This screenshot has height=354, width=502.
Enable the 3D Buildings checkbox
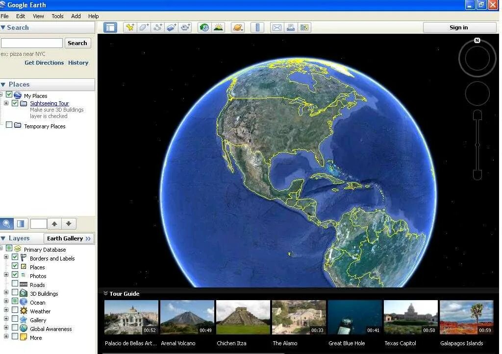pyautogui.click(x=15, y=292)
